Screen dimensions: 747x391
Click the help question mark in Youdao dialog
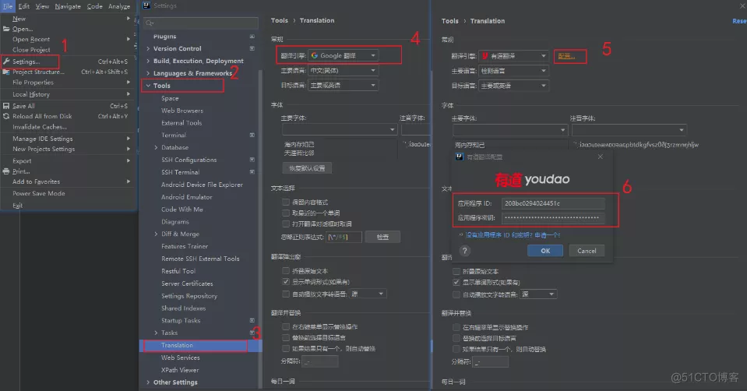tap(465, 251)
